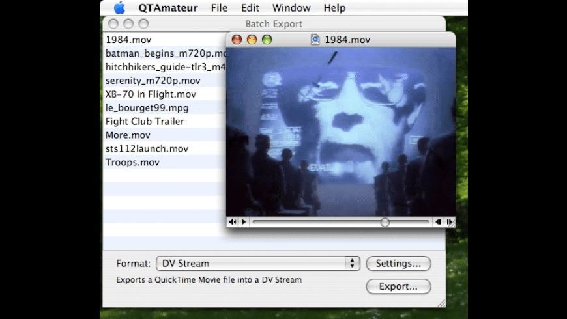Click the Batch Export window title bar
Viewport: 567px width, 319px height.
coord(274,24)
